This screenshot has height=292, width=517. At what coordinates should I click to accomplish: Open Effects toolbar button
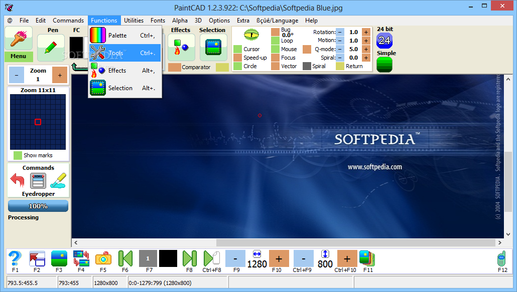pos(181,48)
